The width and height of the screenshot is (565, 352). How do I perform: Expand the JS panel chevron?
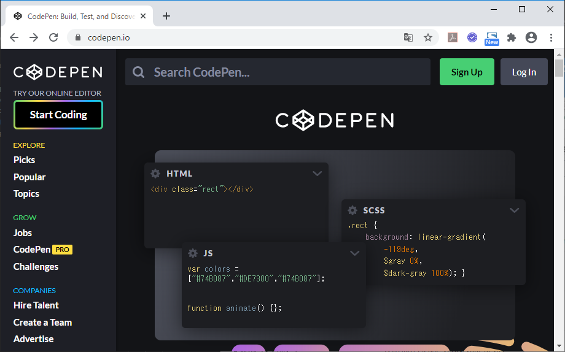click(354, 253)
